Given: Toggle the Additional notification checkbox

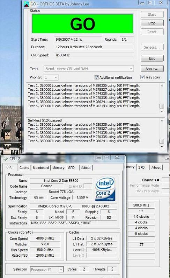Looking at the screenshot, I should (x=96, y=77).
